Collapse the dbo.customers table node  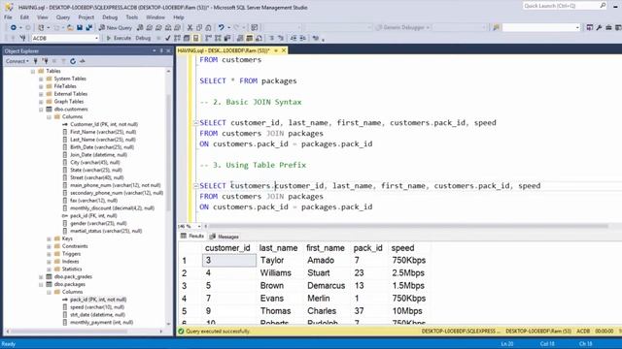[41, 110]
